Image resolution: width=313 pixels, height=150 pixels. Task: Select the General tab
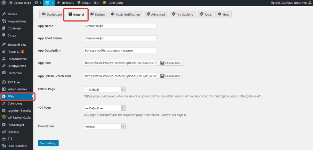point(76,14)
